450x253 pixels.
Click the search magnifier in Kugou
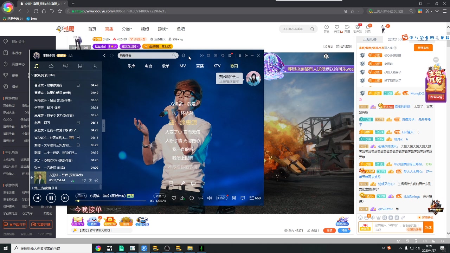(x=174, y=56)
